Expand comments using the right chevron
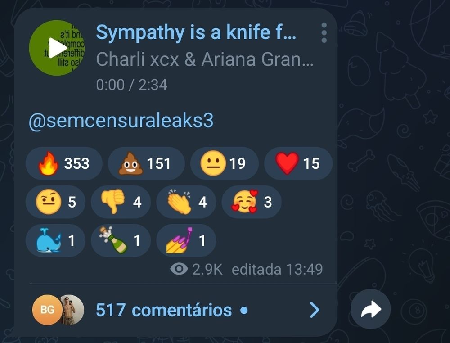 point(315,310)
